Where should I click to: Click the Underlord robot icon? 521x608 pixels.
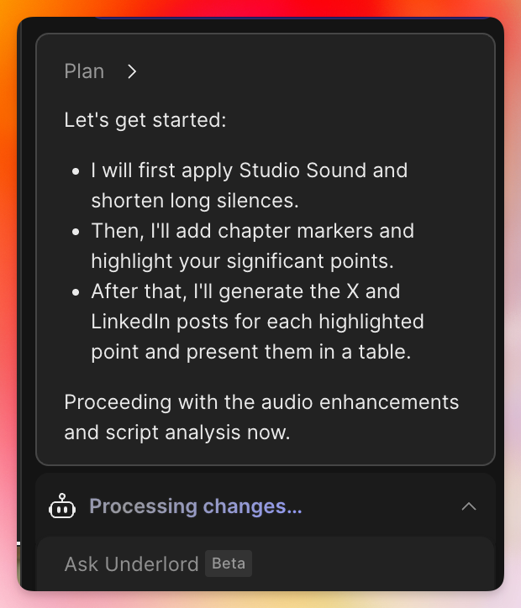(63, 506)
